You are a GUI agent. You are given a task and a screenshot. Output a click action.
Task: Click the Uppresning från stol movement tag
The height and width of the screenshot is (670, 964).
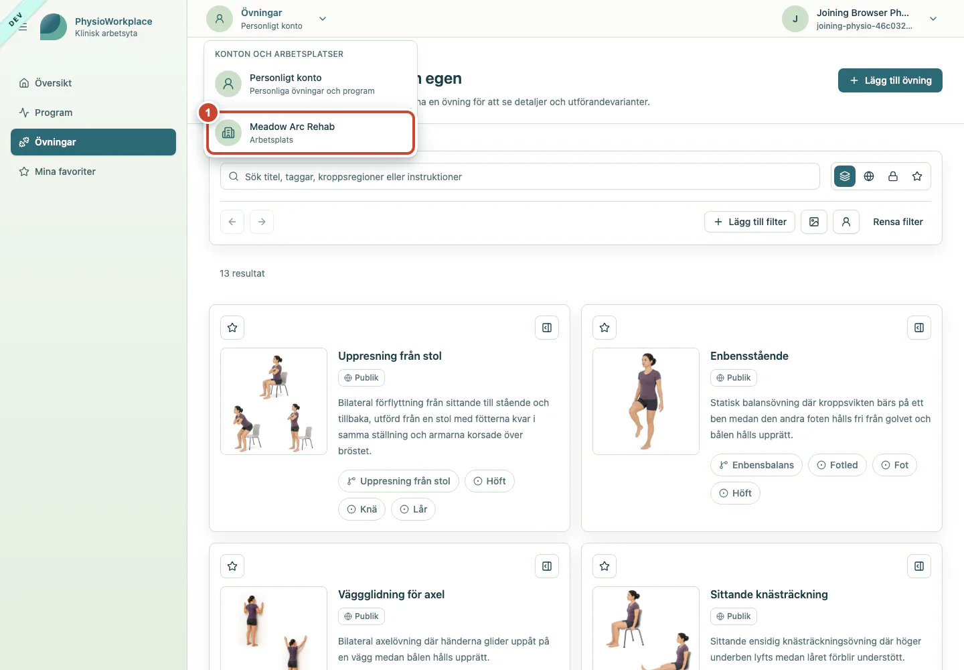[x=399, y=481]
